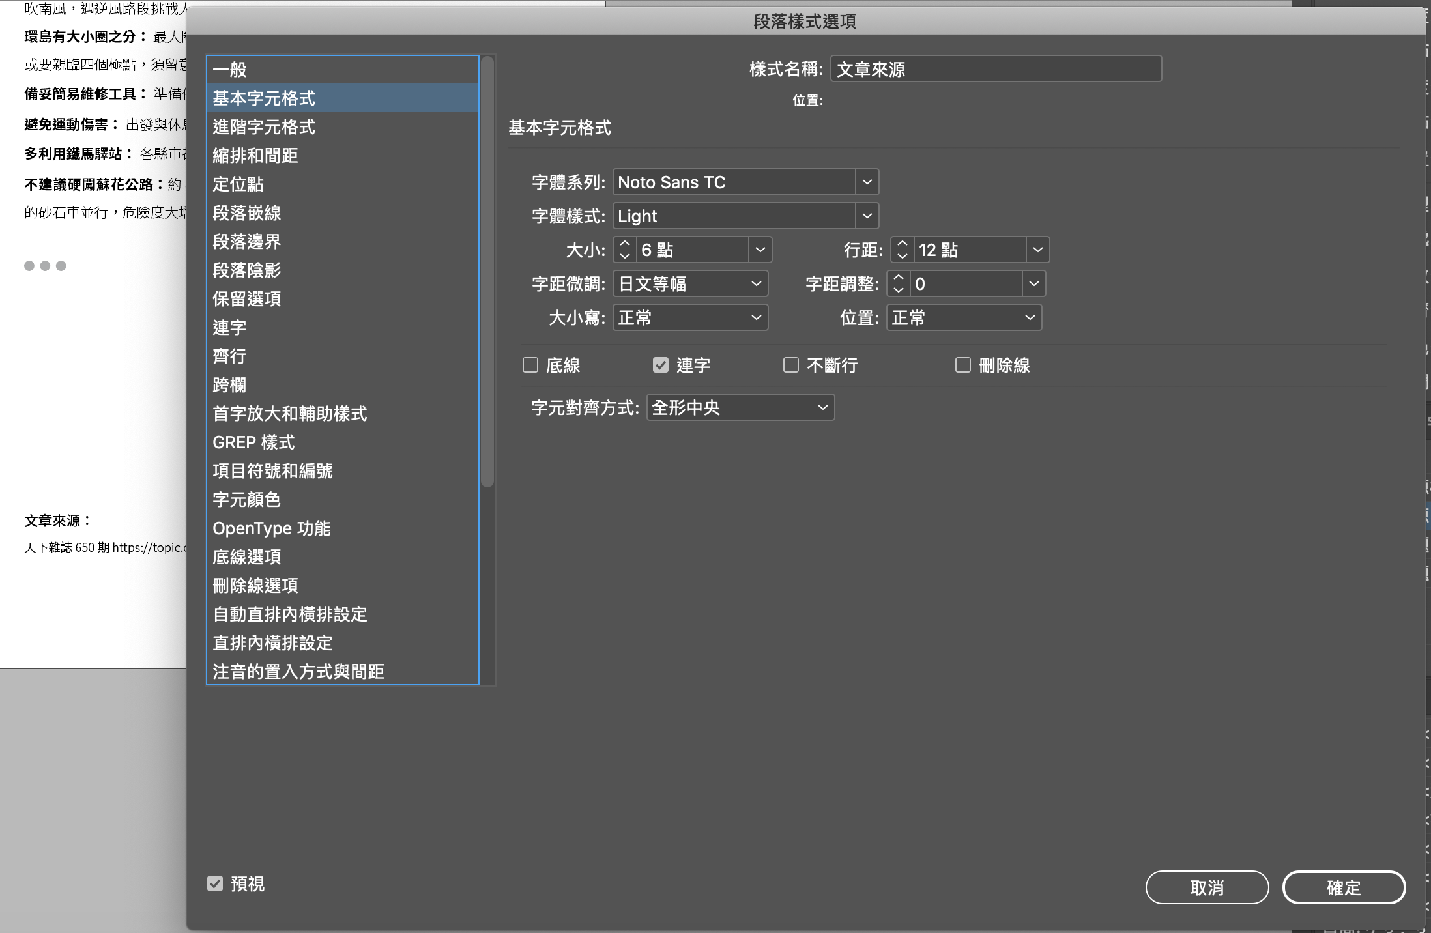
Task: Open the 大小寫 case dropdown
Action: click(x=756, y=318)
